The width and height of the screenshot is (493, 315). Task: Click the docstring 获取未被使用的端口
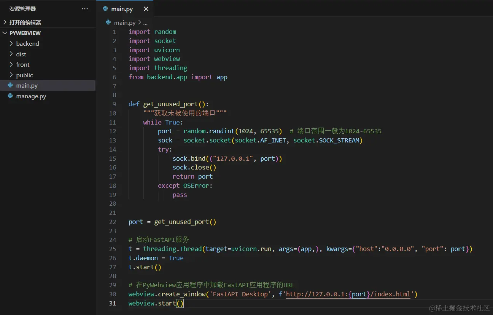pyautogui.click(x=185, y=113)
